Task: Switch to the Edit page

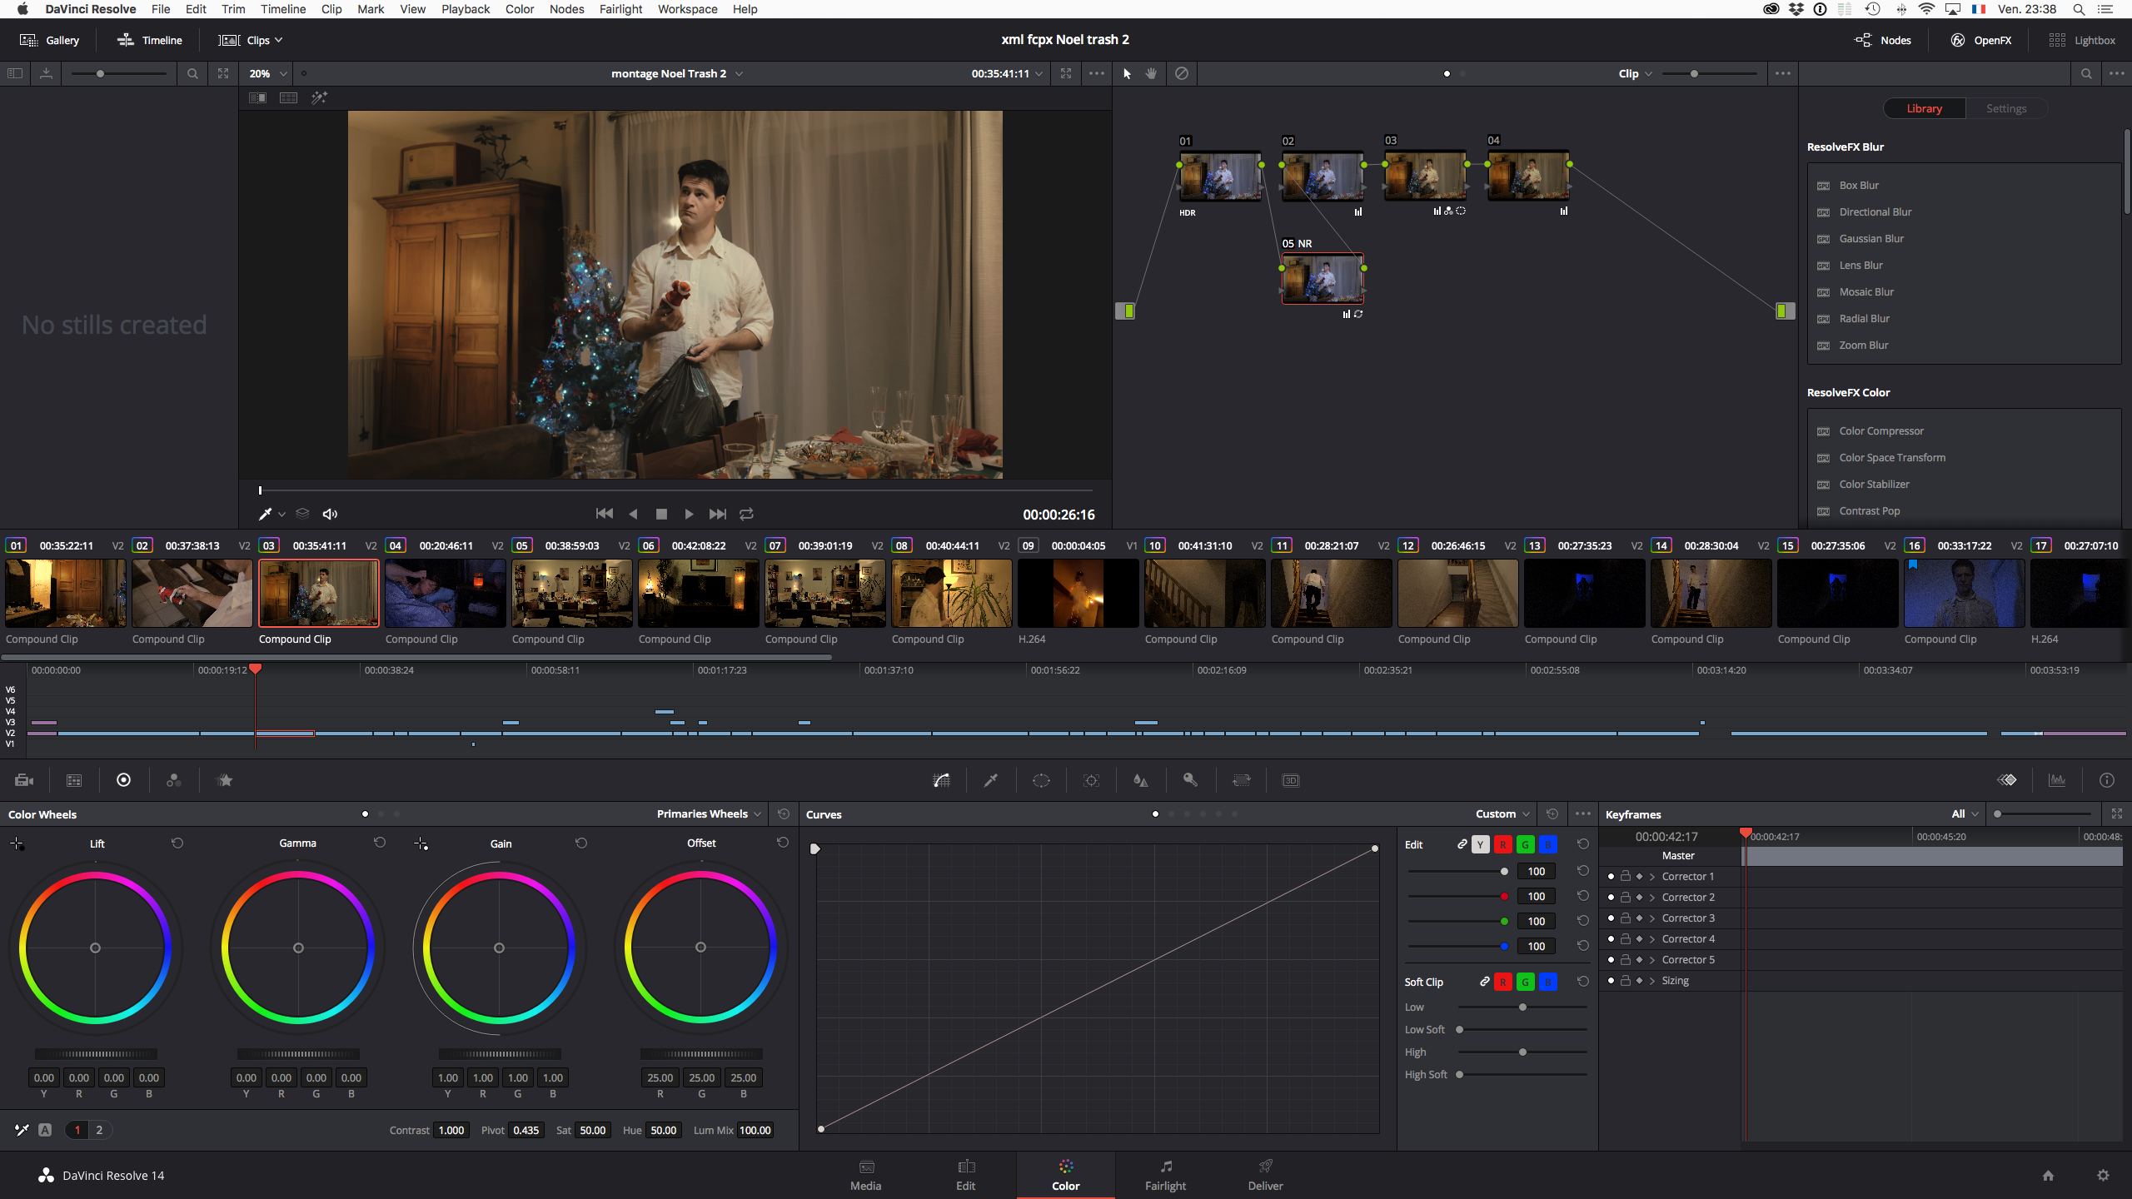Action: (x=966, y=1175)
